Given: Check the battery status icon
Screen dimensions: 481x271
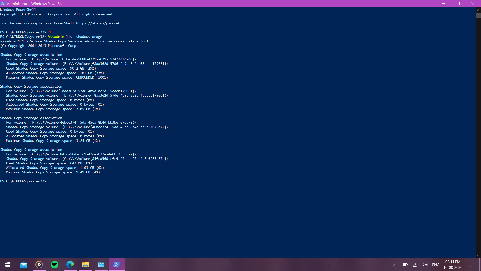Looking at the screenshot, I should pos(405,265).
